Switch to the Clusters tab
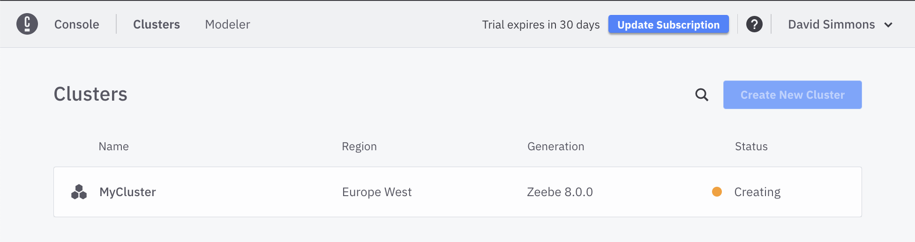The height and width of the screenshot is (242, 915). pyautogui.click(x=157, y=24)
